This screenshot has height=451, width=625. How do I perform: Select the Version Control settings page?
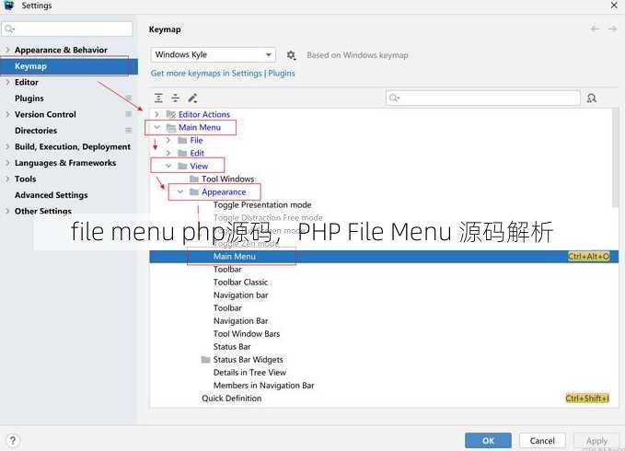coord(45,114)
